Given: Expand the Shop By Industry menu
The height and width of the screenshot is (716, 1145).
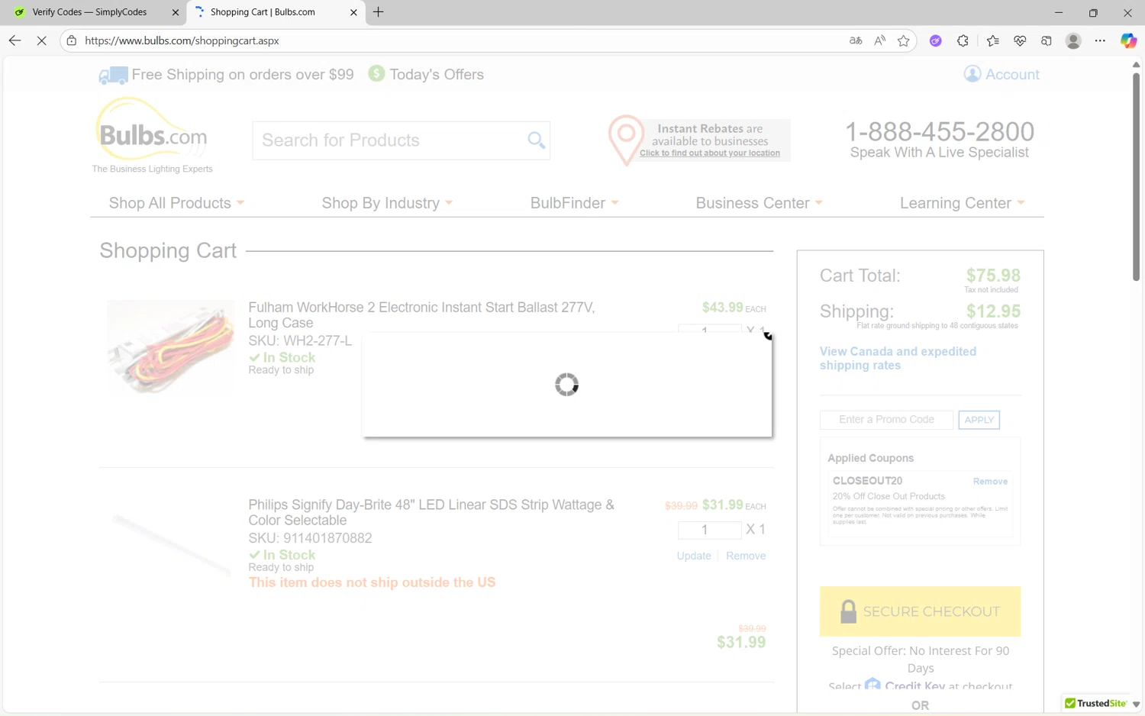Looking at the screenshot, I should point(387,203).
